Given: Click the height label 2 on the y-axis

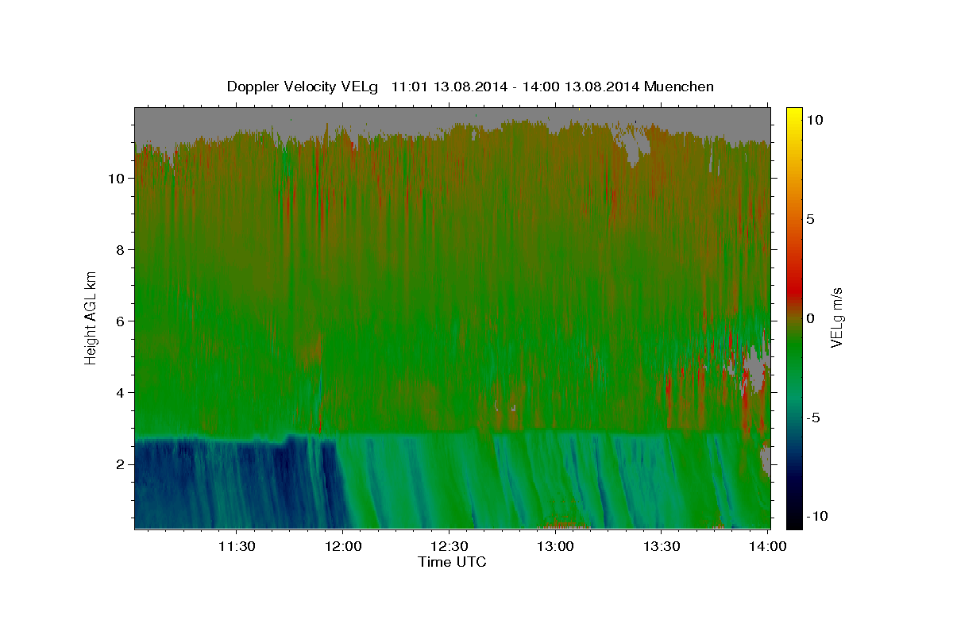Looking at the screenshot, I should coord(122,464).
